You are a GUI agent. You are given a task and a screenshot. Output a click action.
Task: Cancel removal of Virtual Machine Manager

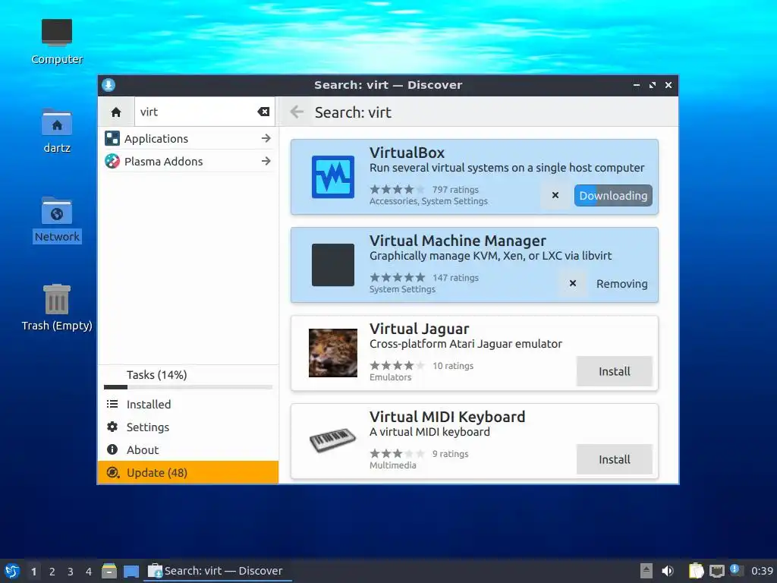(573, 283)
